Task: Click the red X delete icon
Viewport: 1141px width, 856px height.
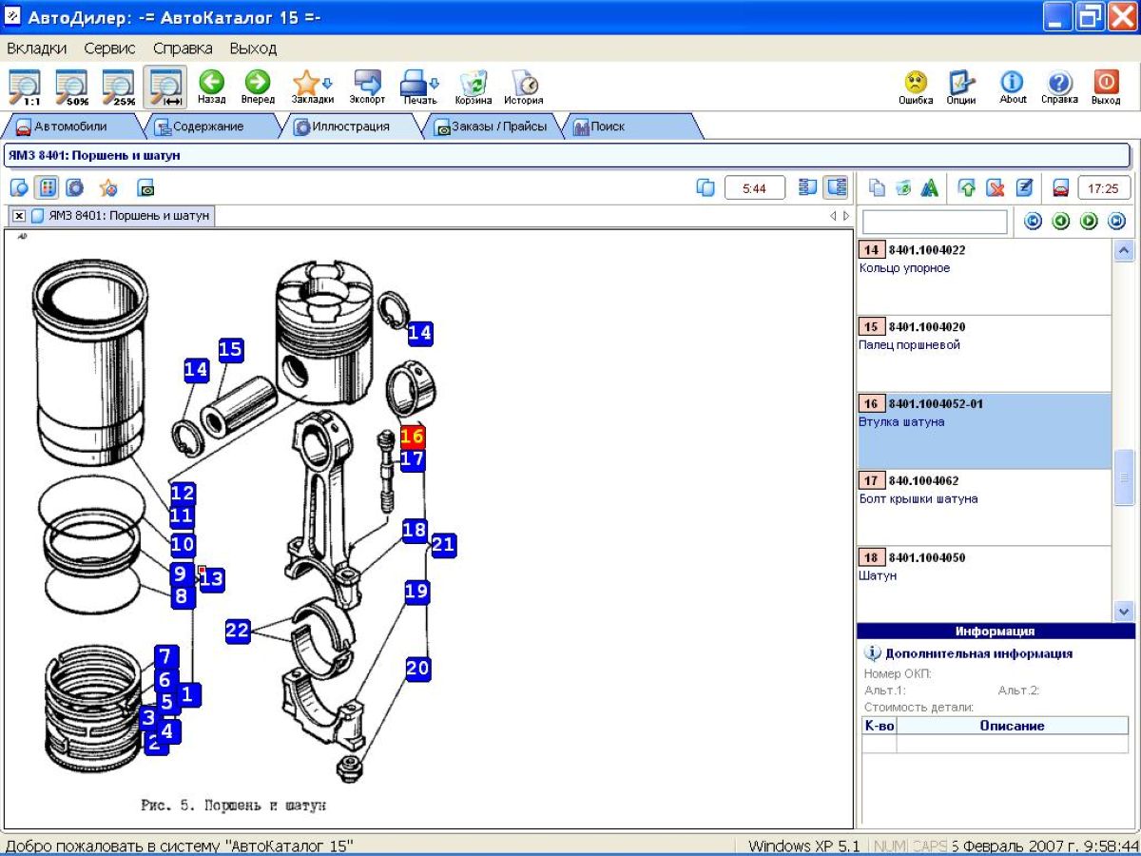Action: 996,187
